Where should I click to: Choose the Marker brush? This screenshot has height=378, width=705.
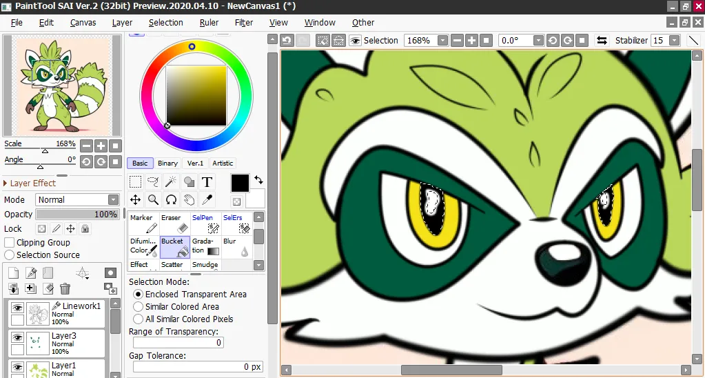point(144,223)
